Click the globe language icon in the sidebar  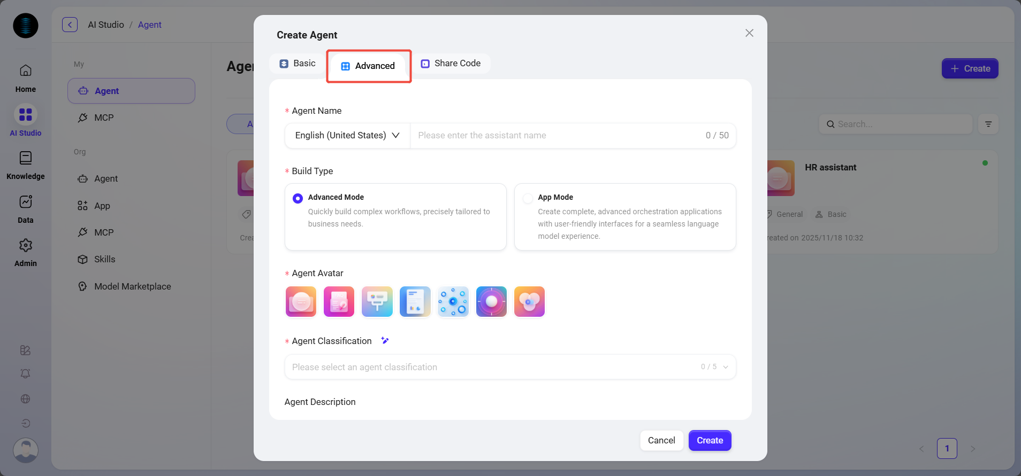25,399
